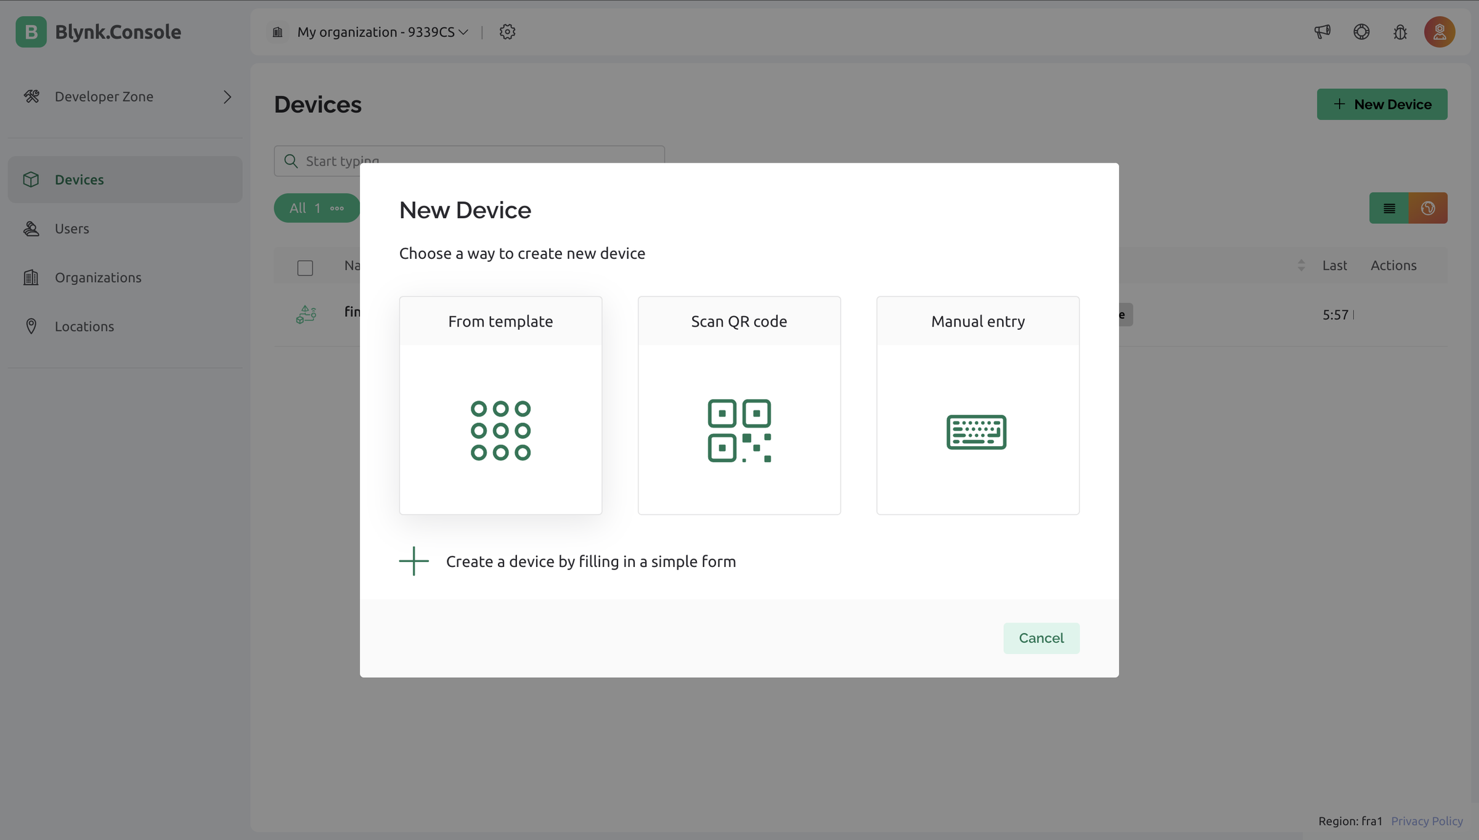The image size is (1479, 840).
Task: Switch to list view mode
Action: pyautogui.click(x=1388, y=208)
